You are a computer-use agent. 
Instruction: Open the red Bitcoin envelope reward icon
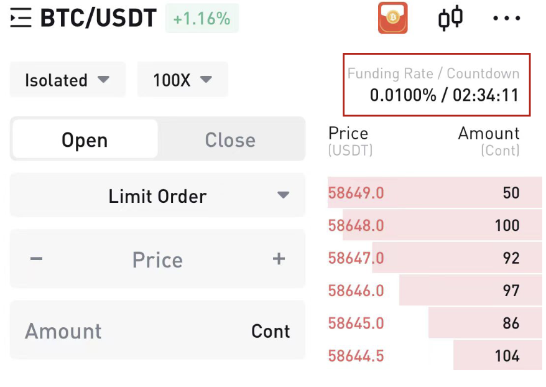(393, 18)
